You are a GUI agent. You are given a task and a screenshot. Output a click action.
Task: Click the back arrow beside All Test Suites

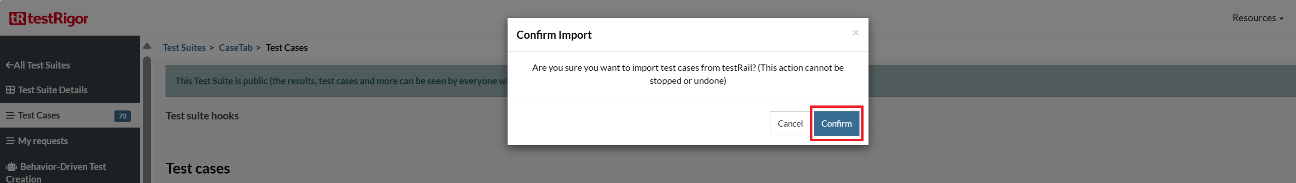coord(9,65)
